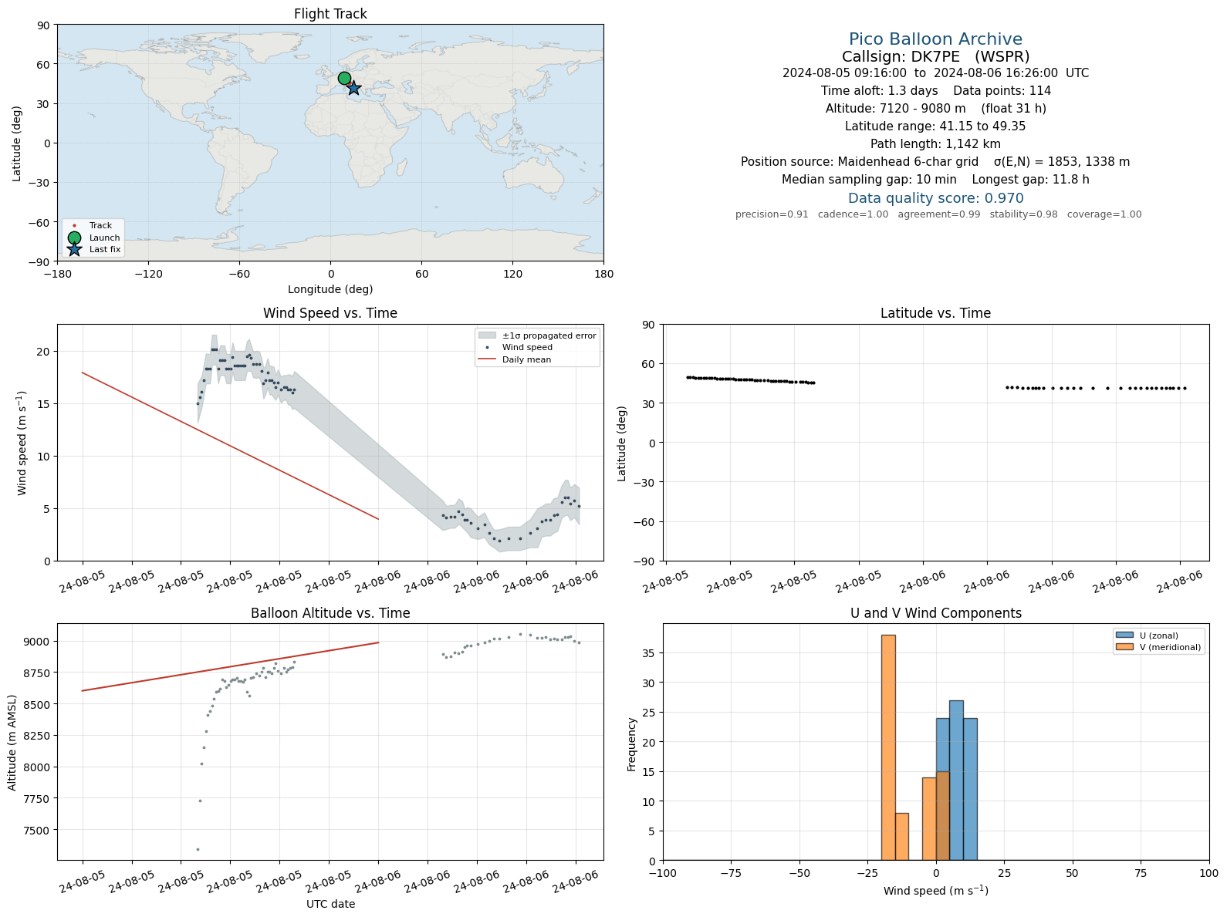Click the "Latitude range: 41.15 to 49.35" line

point(935,126)
